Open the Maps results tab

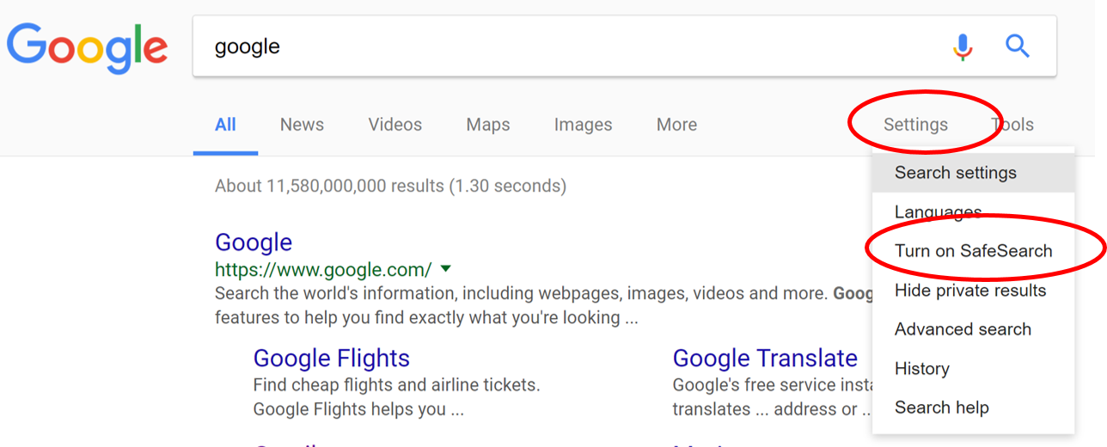click(x=488, y=125)
